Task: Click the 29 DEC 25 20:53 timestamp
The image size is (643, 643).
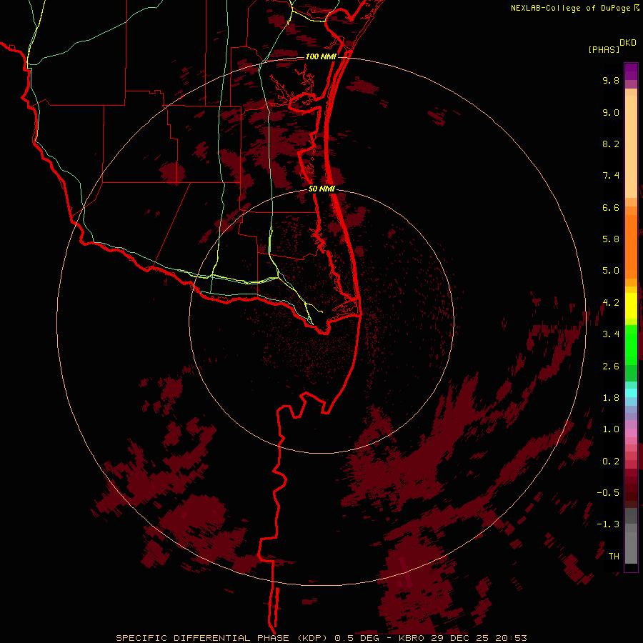Action: click(478, 638)
